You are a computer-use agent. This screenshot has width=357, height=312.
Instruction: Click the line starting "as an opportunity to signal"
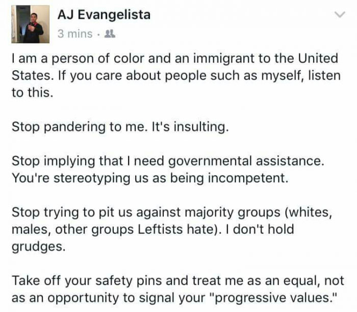(x=174, y=298)
